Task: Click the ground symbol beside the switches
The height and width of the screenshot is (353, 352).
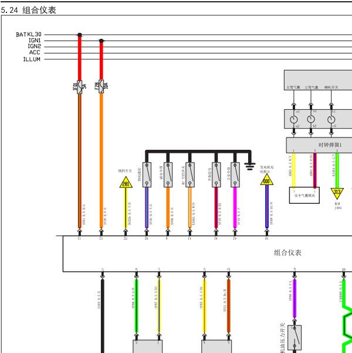Action: pos(250,166)
